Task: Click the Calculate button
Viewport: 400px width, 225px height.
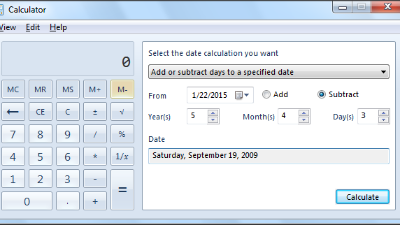Action: (x=362, y=197)
